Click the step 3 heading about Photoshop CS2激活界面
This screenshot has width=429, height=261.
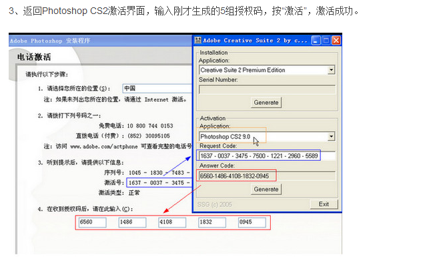click(x=183, y=11)
